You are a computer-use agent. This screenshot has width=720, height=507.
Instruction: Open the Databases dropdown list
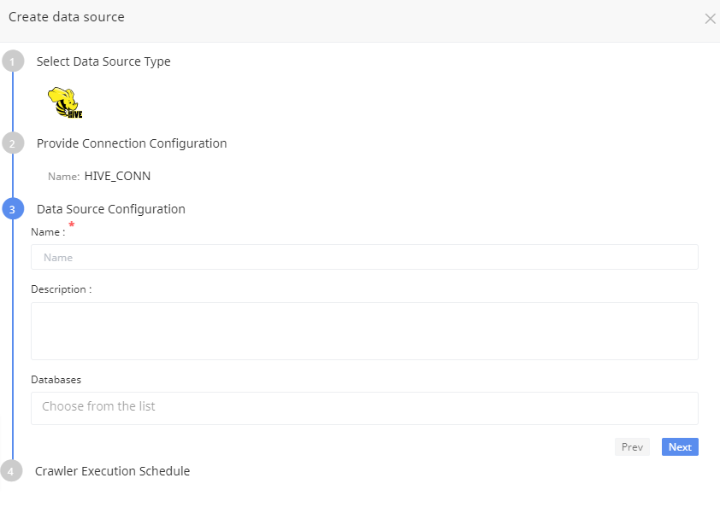[x=364, y=407]
